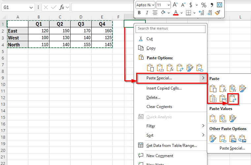251x165 pixels.
Task: Click Paste Formulas fx icon under Paste Options
Action: 170,68
